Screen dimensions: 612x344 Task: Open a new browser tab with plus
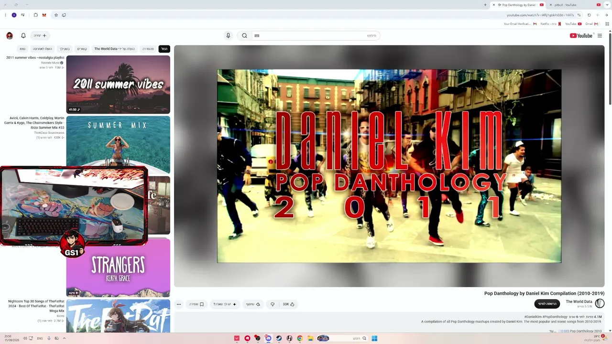tap(485, 5)
